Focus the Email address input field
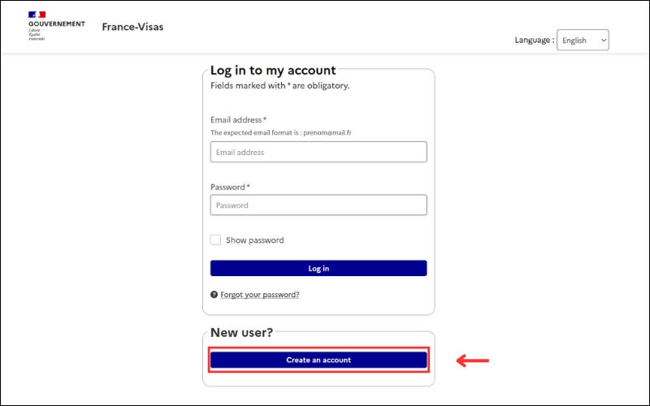The height and width of the screenshot is (406, 650). (x=318, y=152)
